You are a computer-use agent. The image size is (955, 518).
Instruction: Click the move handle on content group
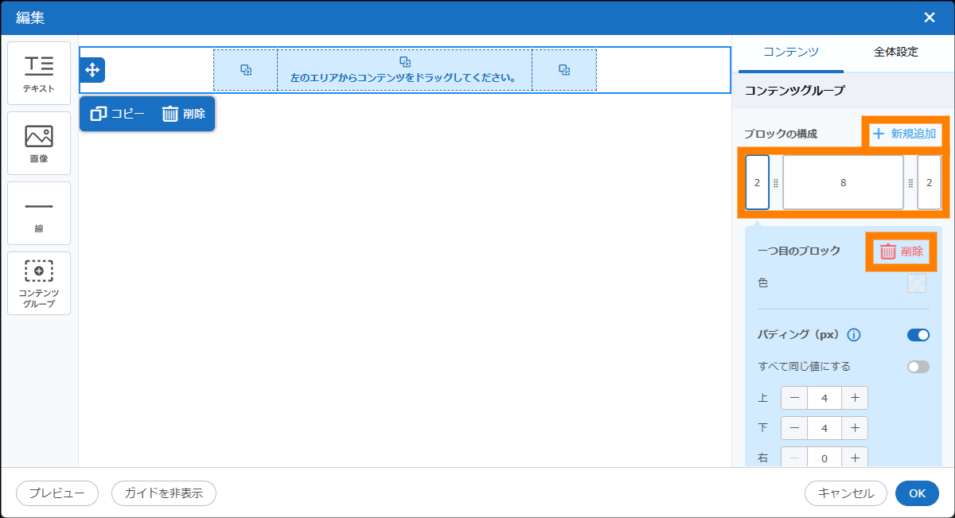92,70
